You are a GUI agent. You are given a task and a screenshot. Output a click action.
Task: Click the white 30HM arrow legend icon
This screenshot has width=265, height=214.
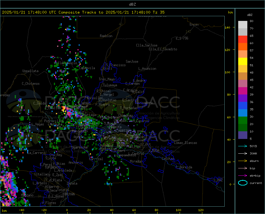[x=243, y=153]
